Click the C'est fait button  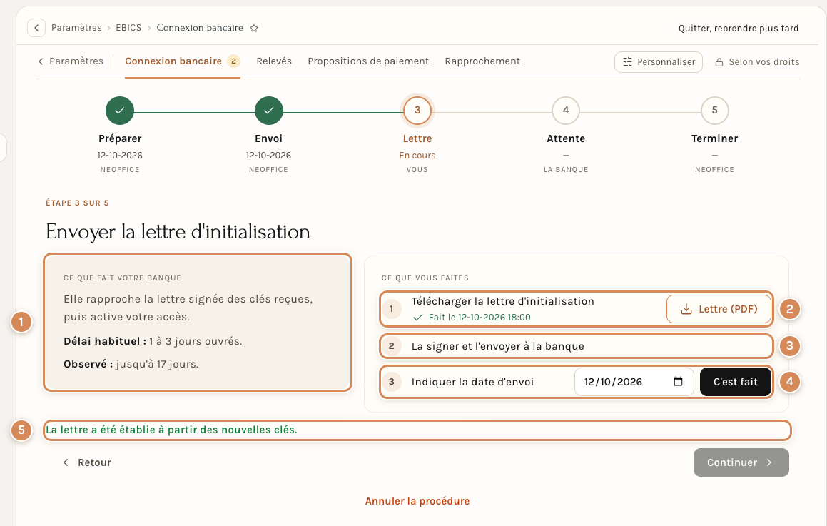pyautogui.click(x=735, y=382)
